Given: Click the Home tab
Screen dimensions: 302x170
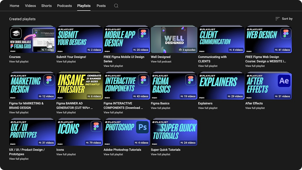Looking at the screenshot, I should [14, 6].
